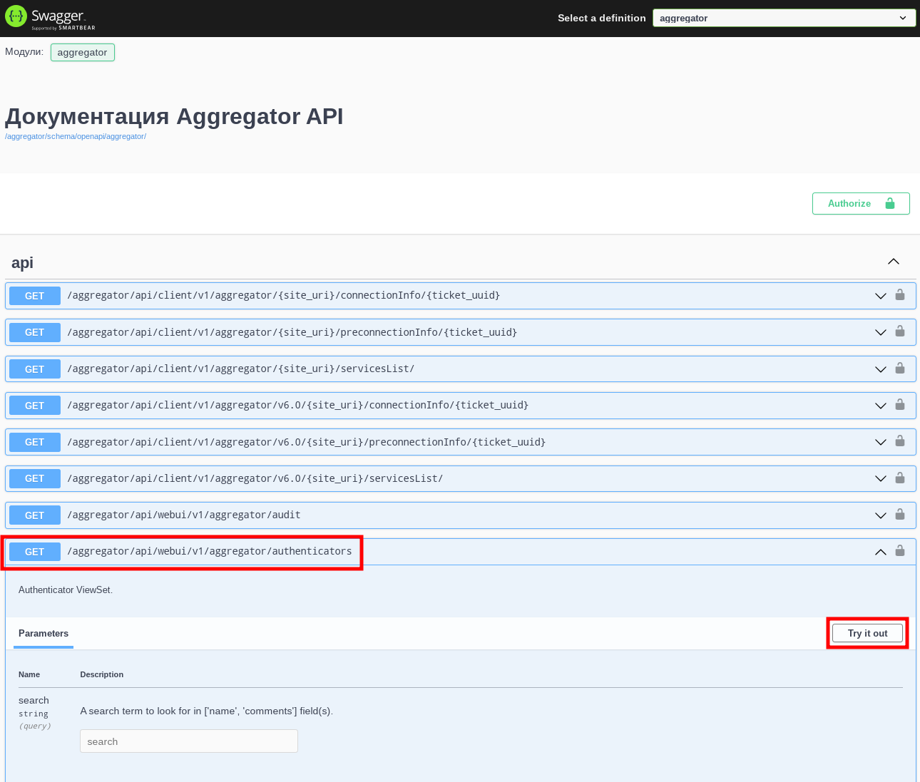Click lock icon on first preconnectionInfo endpoint

[x=900, y=331]
